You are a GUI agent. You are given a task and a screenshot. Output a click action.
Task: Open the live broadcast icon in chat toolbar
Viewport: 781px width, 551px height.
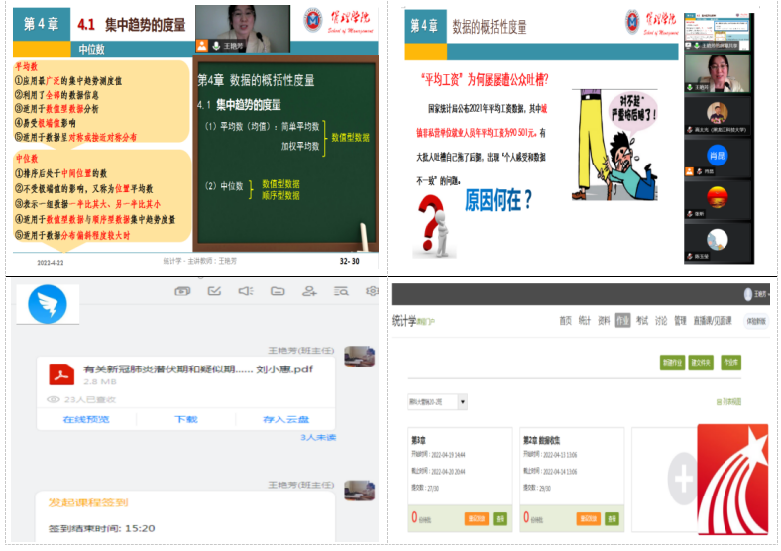[x=182, y=291]
